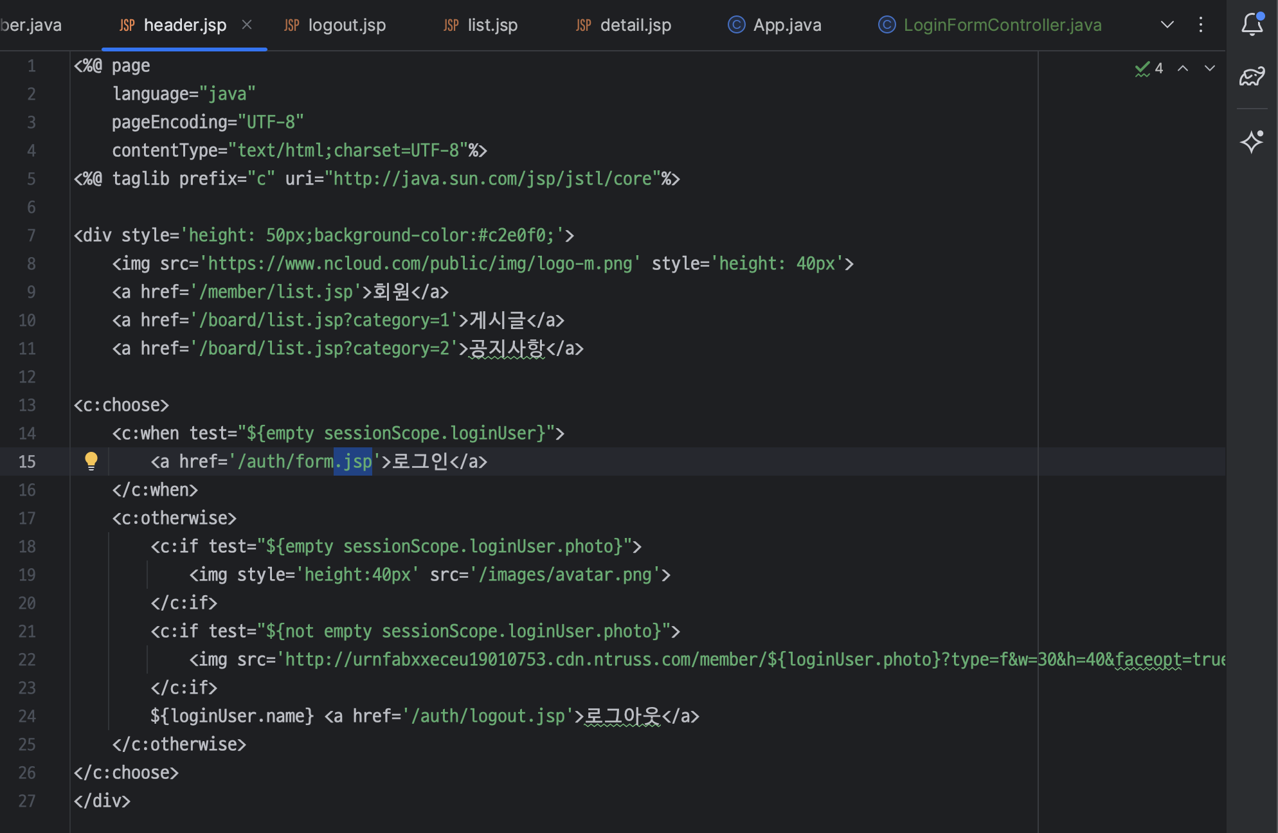1278x833 pixels.
Task: Click the JSP file icon on the logout.jsp tab
Action: [x=292, y=25]
